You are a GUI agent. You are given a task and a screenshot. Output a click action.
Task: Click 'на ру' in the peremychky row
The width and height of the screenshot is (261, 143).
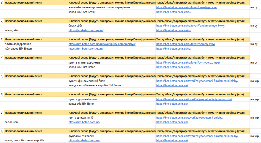pyautogui.click(x=254, y=44)
